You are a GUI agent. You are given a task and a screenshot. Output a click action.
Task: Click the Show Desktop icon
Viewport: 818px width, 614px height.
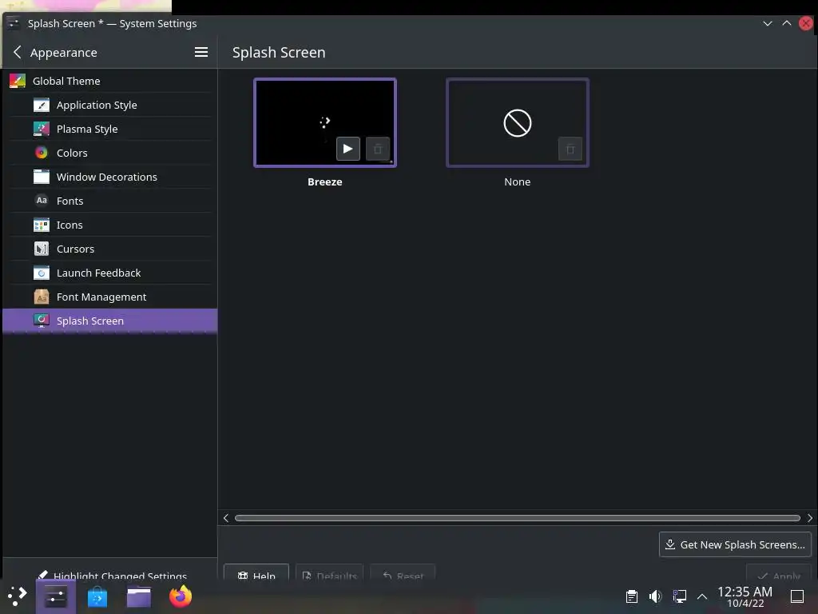(797, 596)
